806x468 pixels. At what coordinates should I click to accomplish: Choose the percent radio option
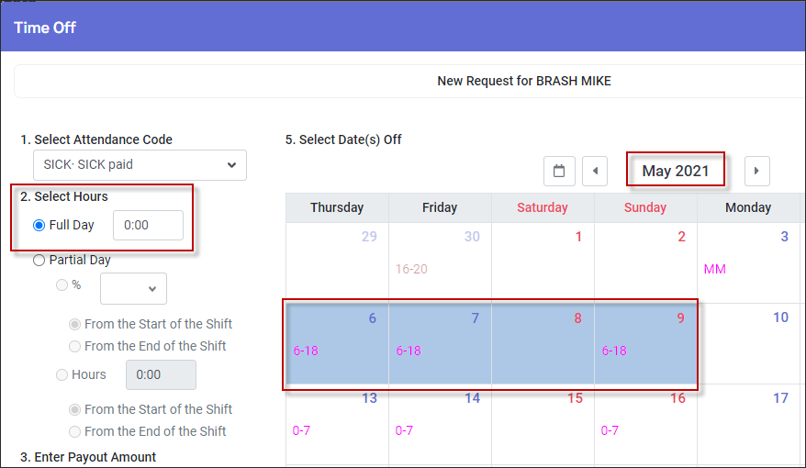62,284
